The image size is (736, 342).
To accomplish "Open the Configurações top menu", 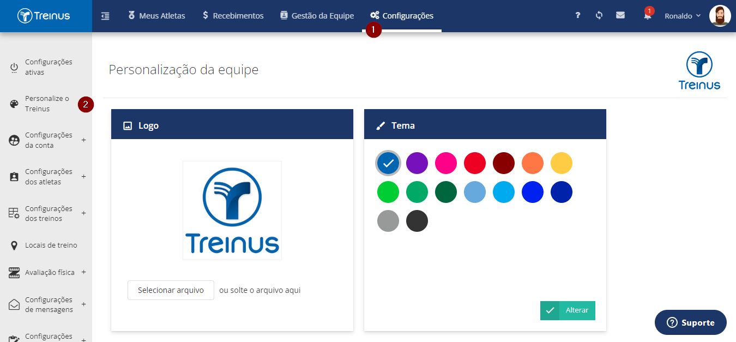I will click(402, 16).
